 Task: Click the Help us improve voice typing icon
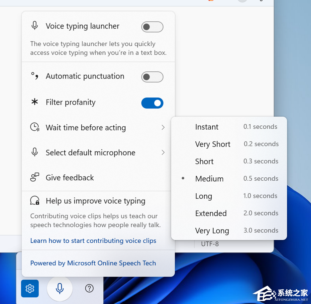click(35, 201)
